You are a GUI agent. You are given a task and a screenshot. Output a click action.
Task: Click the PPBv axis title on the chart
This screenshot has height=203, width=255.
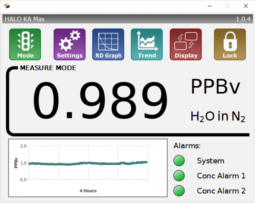[x=16, y=163]
